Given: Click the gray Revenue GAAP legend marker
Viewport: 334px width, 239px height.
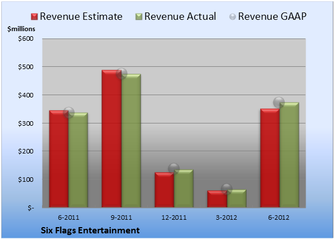Looking at the screenshot, I should click(233, 16).
